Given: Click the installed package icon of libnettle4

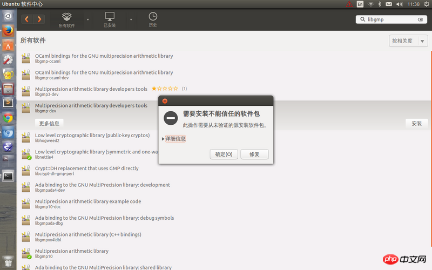Looking at the screenshot, I should pos(26,154).
